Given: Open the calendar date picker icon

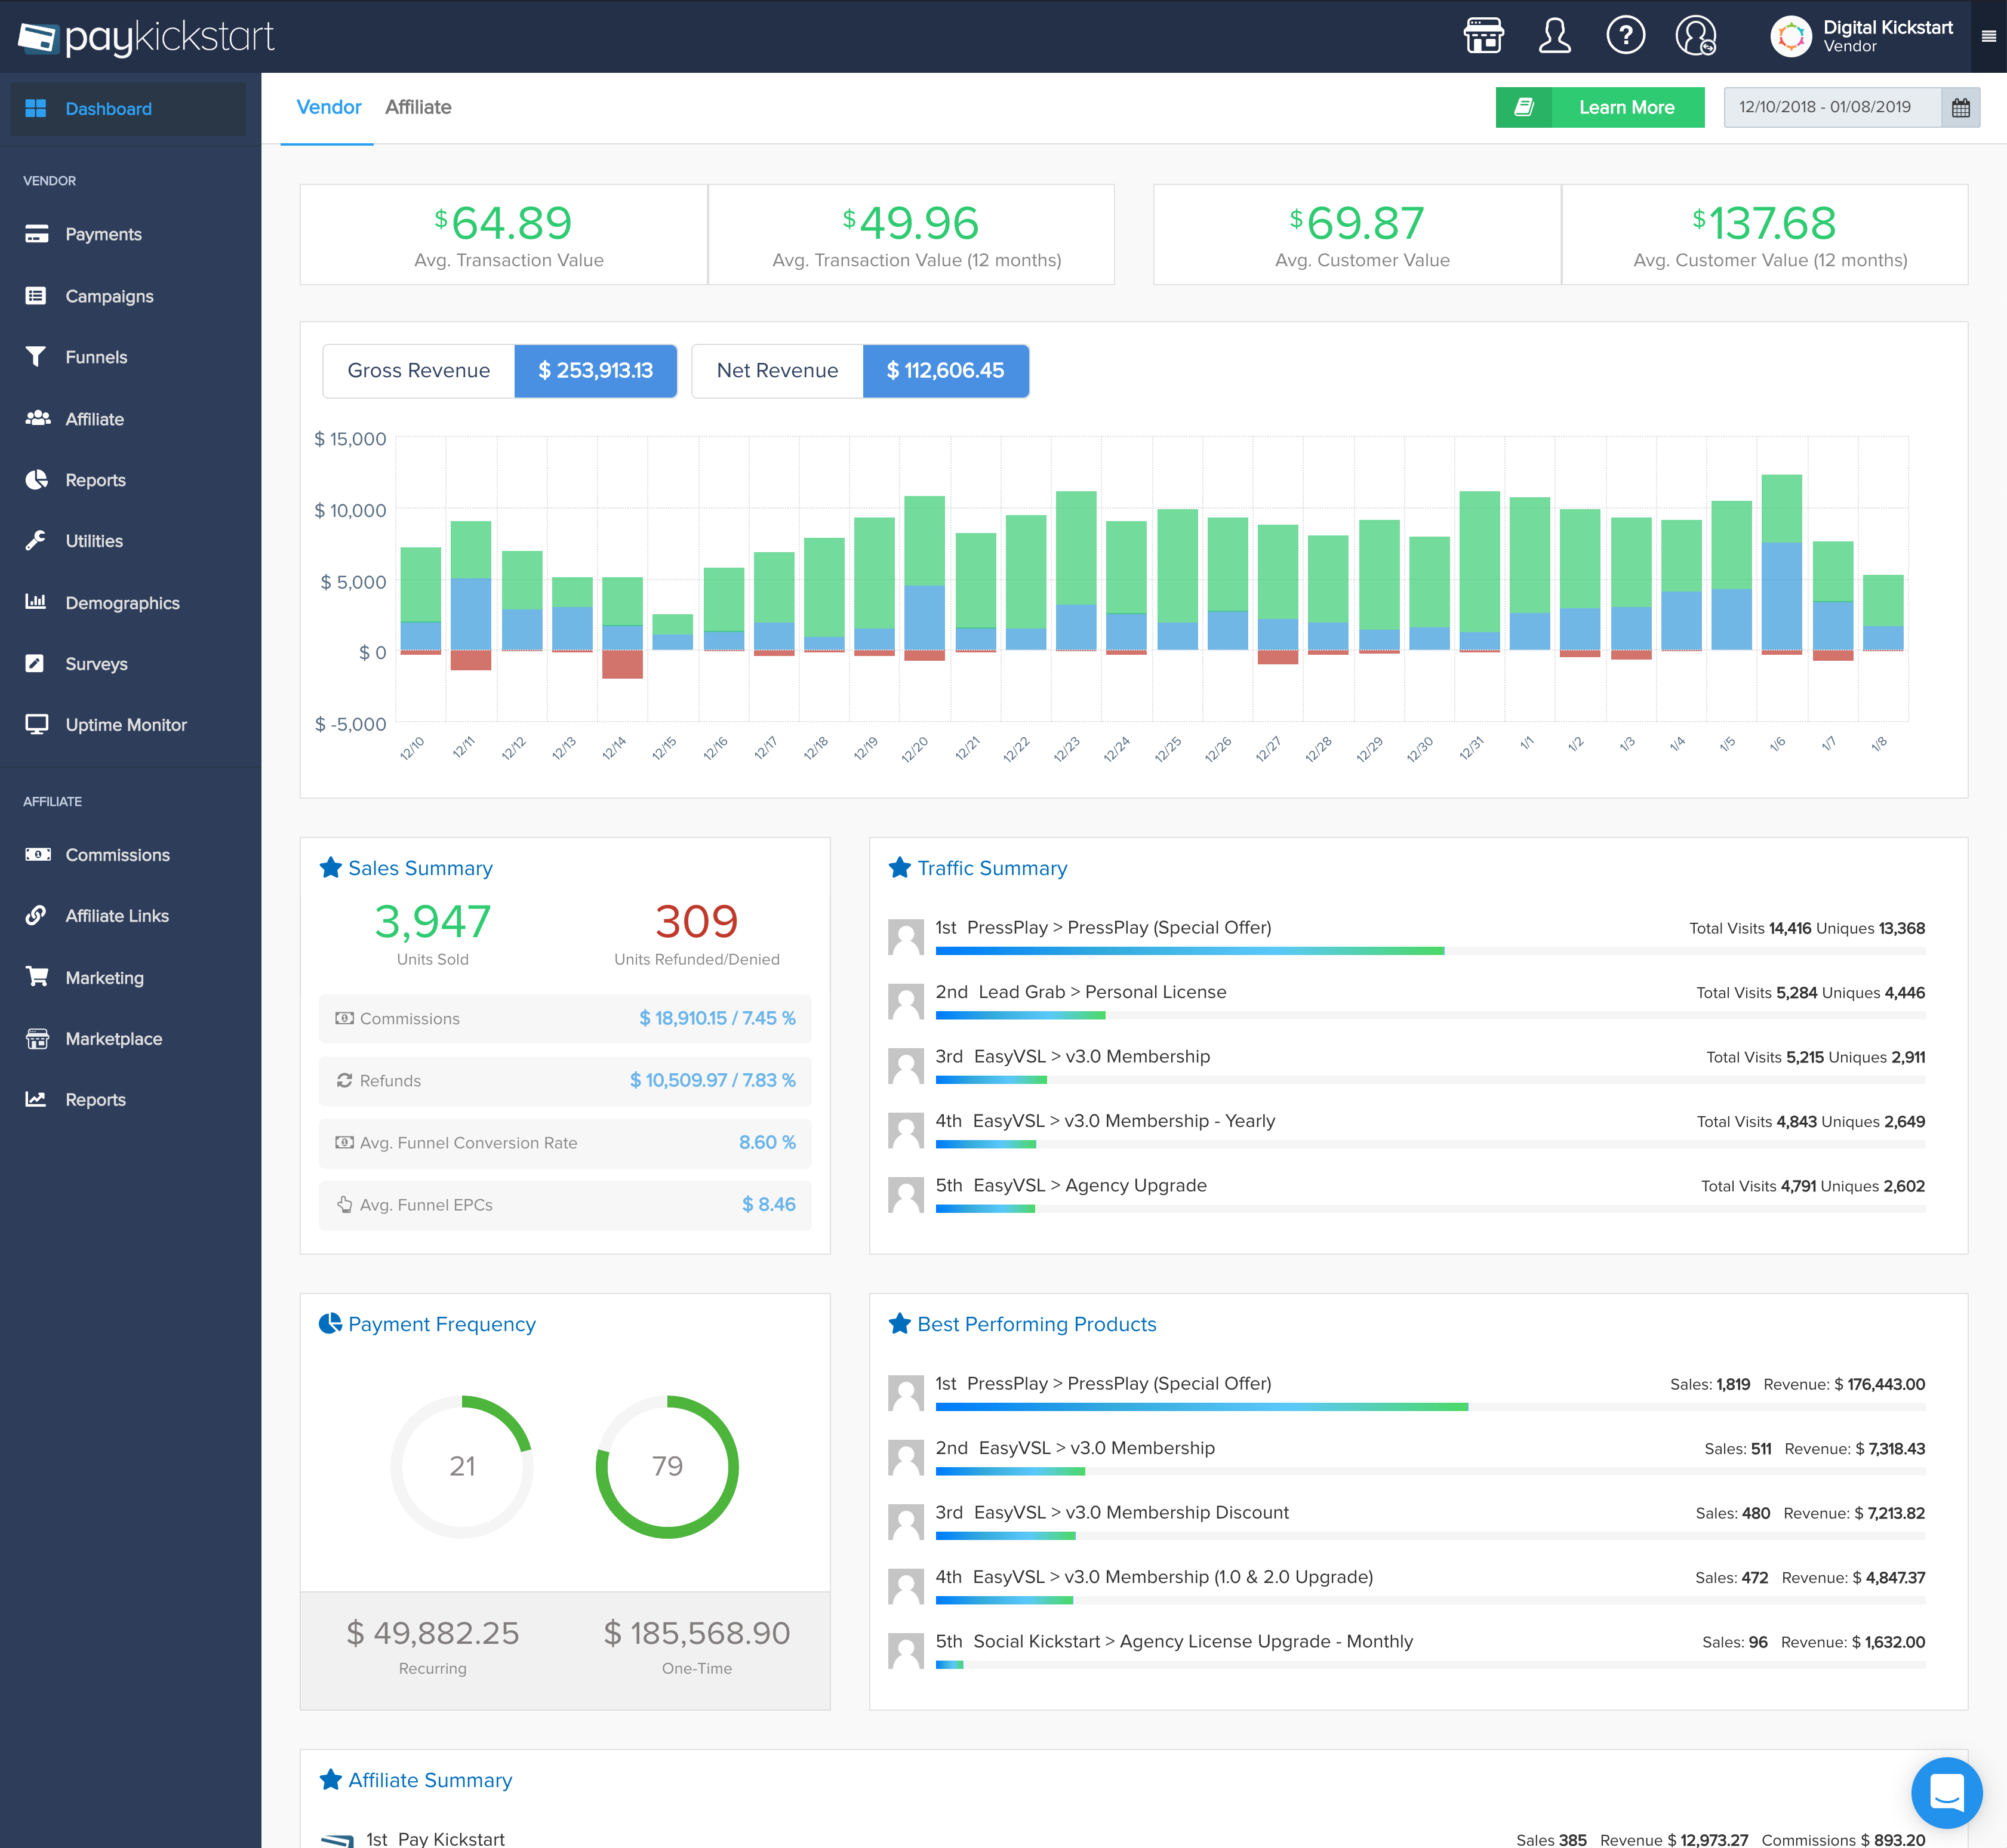Looking at the screenshot, I should pos(1960,107).
